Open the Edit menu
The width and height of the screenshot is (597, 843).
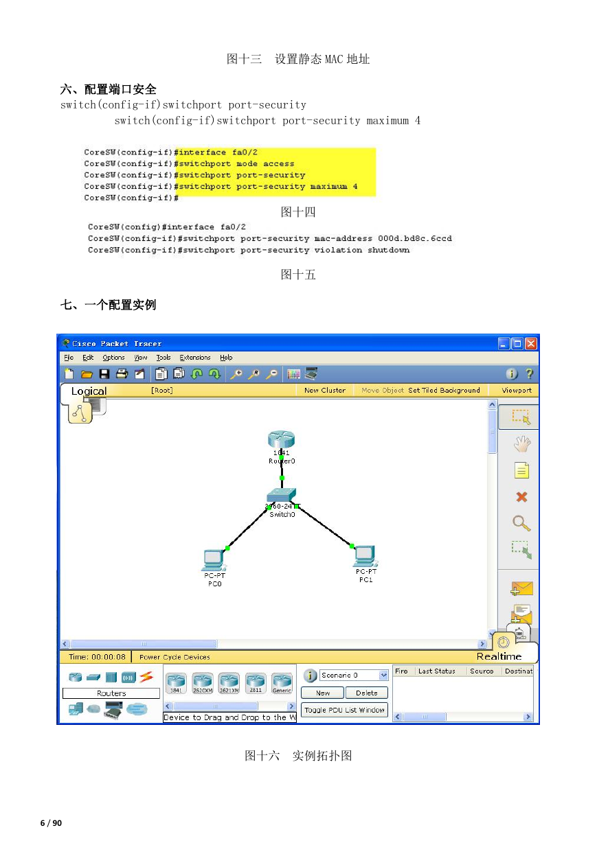[88, 358]
